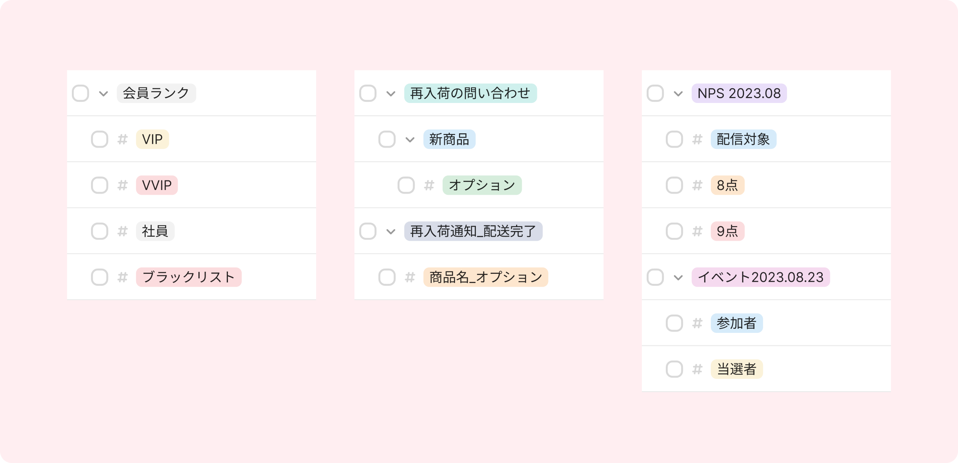
Task: Collapse the 新商品 sub-group chevron
Action: 410,140
